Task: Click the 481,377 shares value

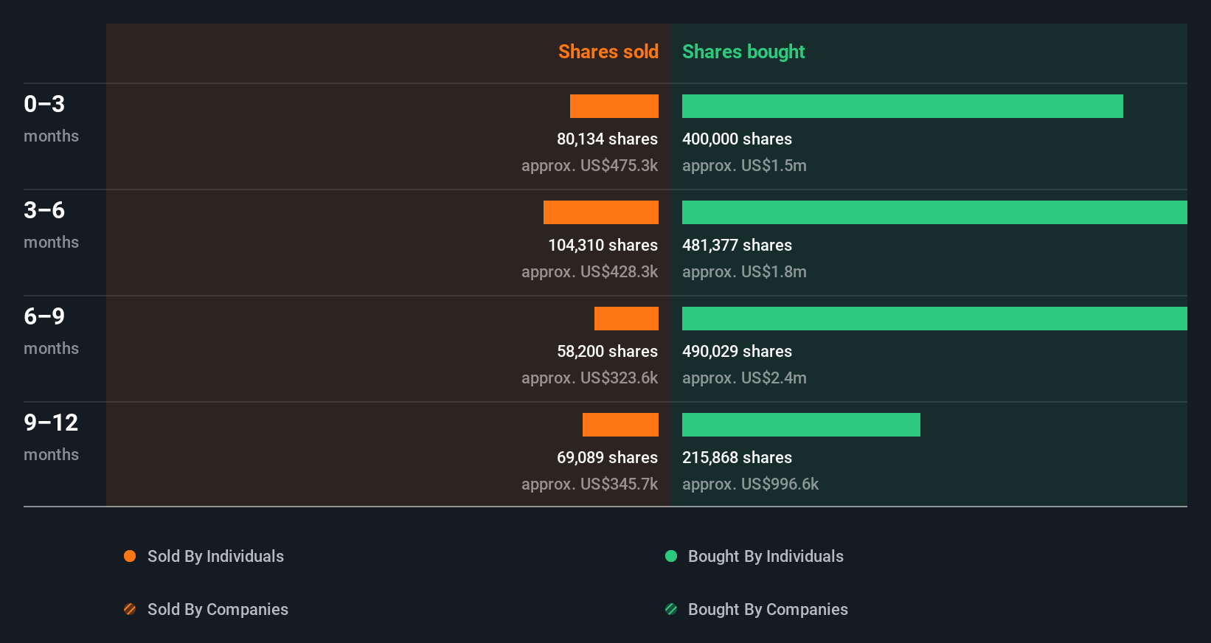Action: click(737, 246)
